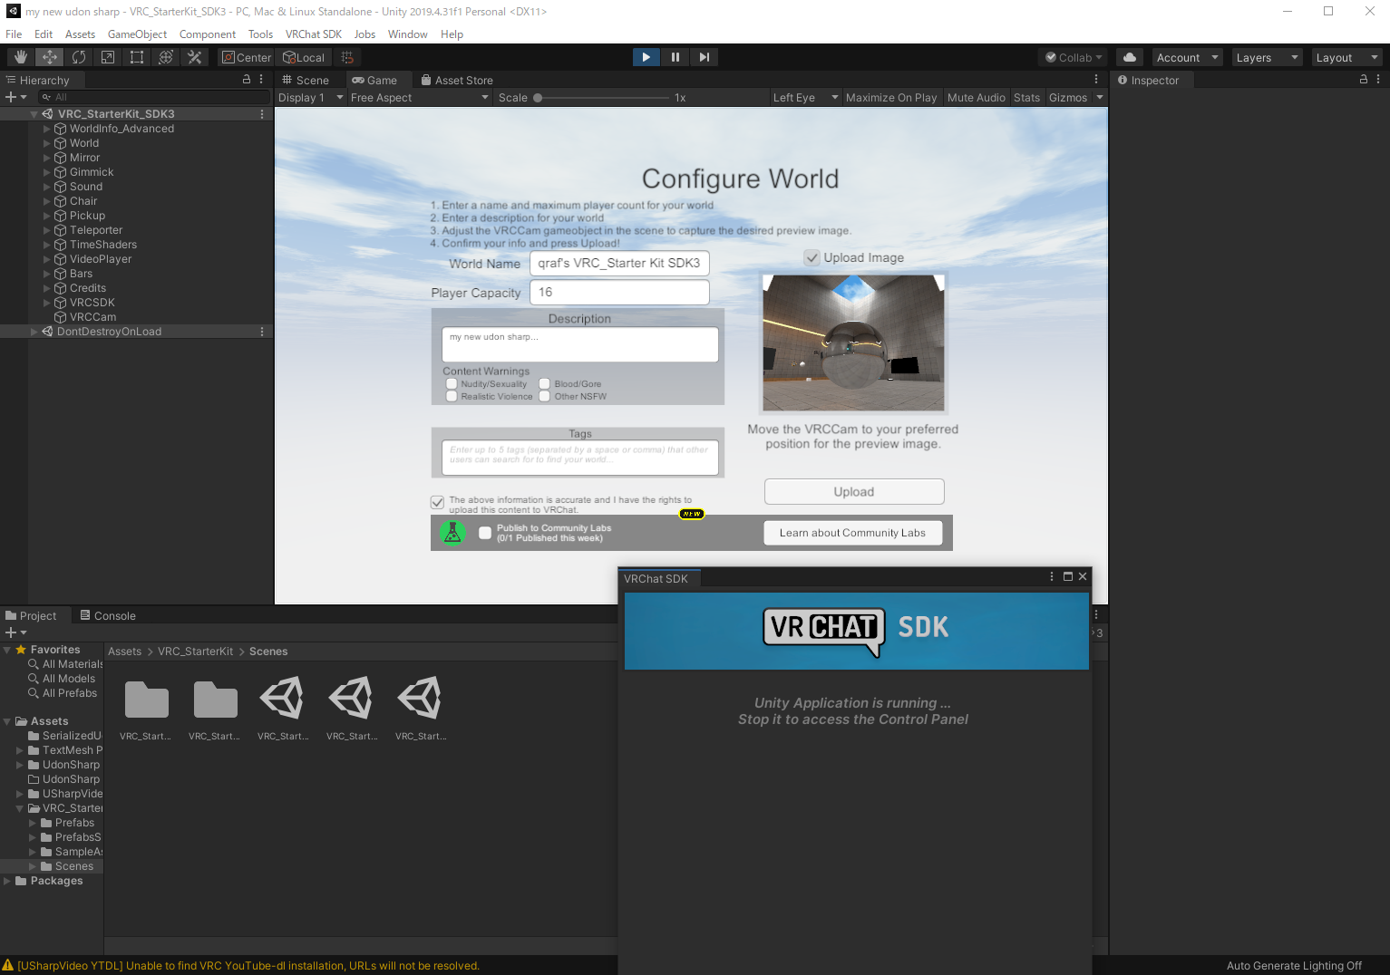Open the Layers dropdown
1390x975 pixels.
pos(1267,57)
